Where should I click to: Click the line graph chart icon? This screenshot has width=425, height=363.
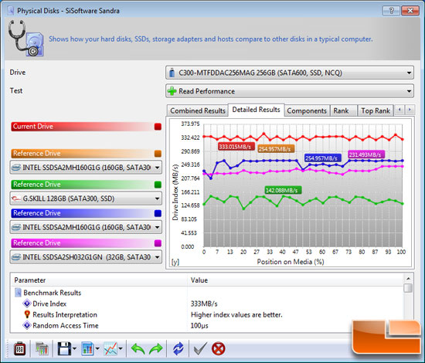(x=110, y=348)
